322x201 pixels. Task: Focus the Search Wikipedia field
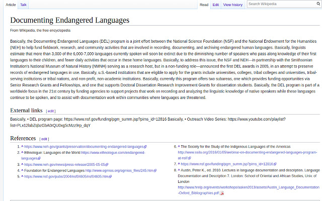pyautogui.click(x=281, y=4)
